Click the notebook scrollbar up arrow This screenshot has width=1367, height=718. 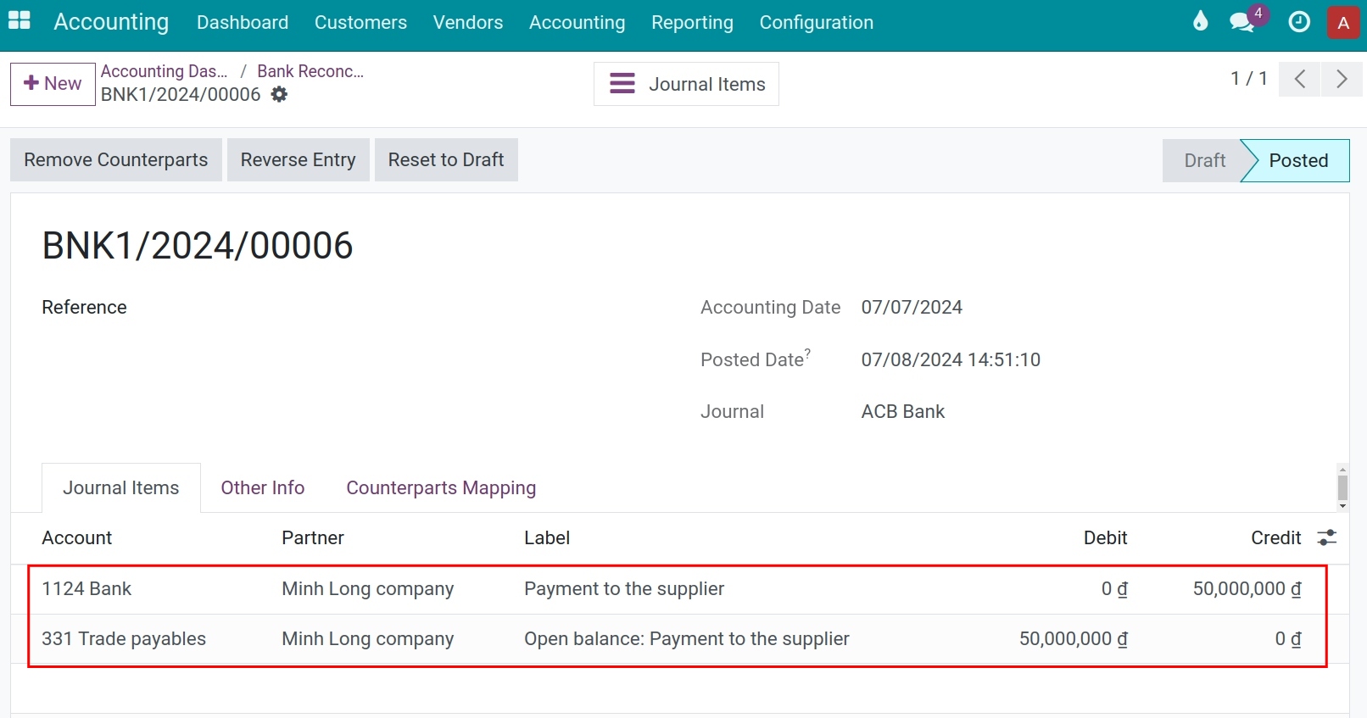(1342, 469)
